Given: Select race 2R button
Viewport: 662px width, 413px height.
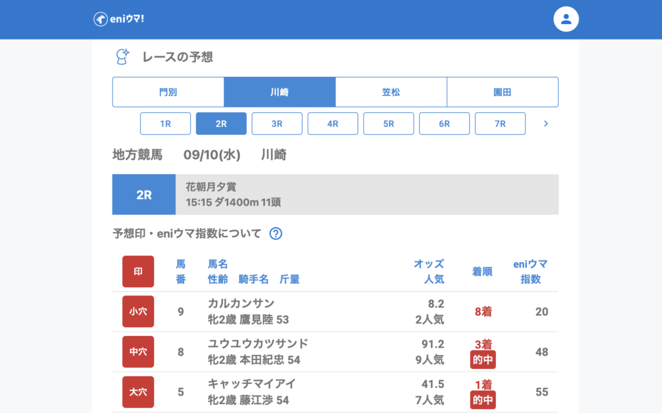Looking at the screenshot, I should tap(221, 123).
